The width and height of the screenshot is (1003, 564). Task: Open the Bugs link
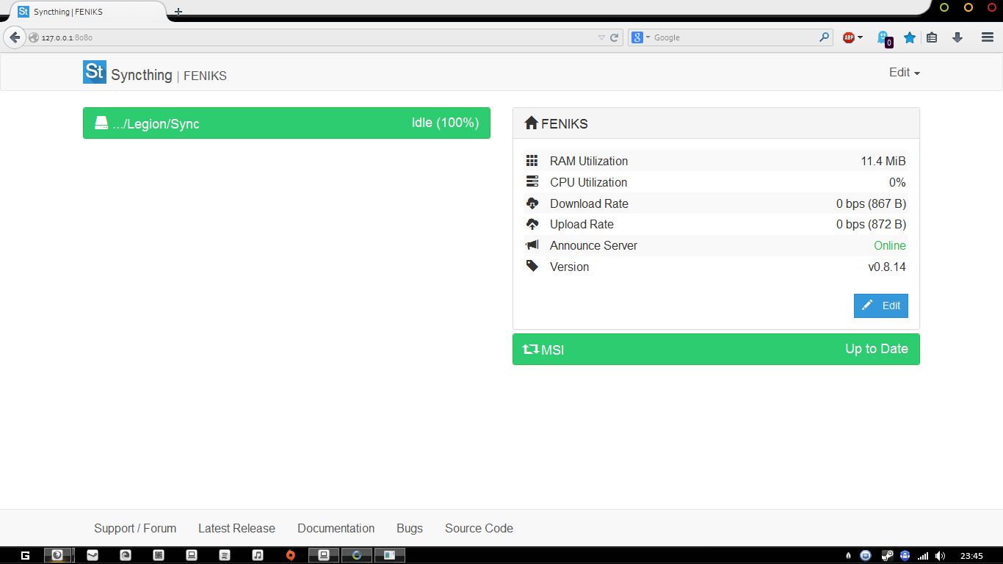[x=410, y=528]
